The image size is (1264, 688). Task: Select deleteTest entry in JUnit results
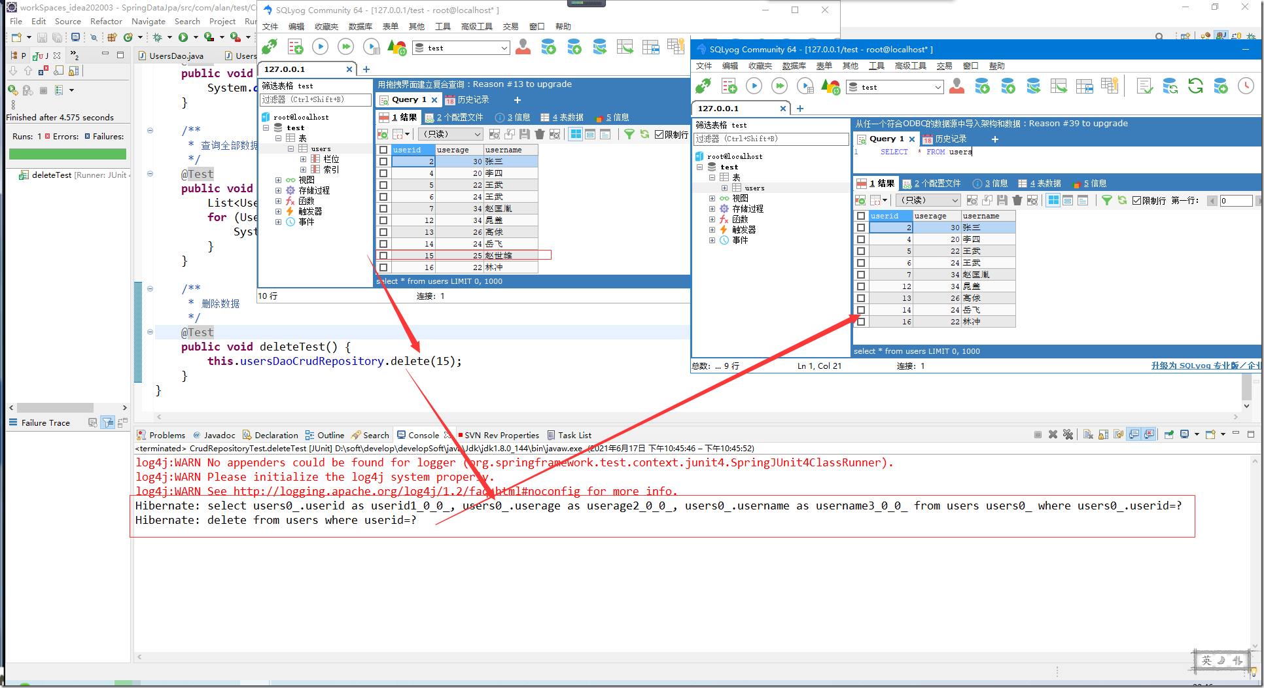[74, 175]
